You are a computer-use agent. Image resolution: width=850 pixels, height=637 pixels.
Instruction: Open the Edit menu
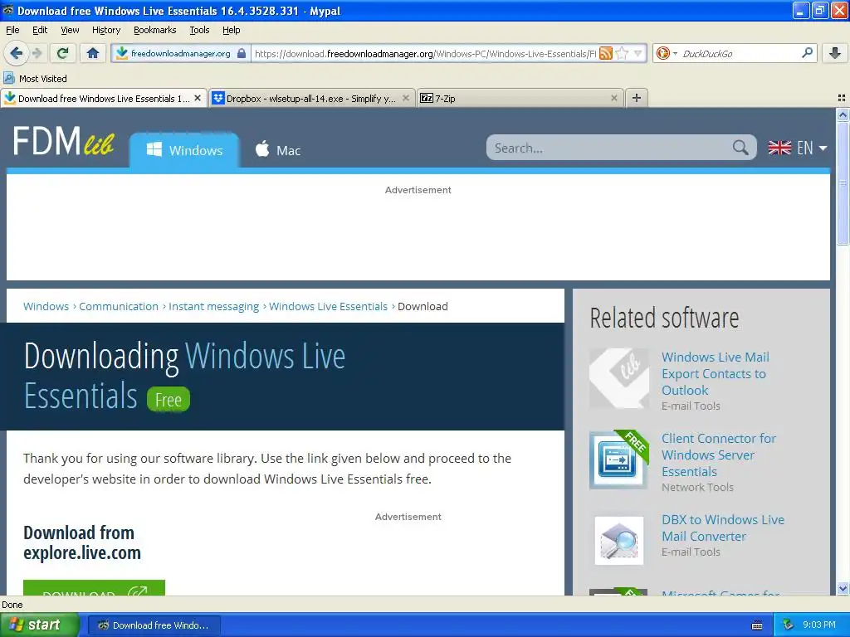(x=40, y=30)
